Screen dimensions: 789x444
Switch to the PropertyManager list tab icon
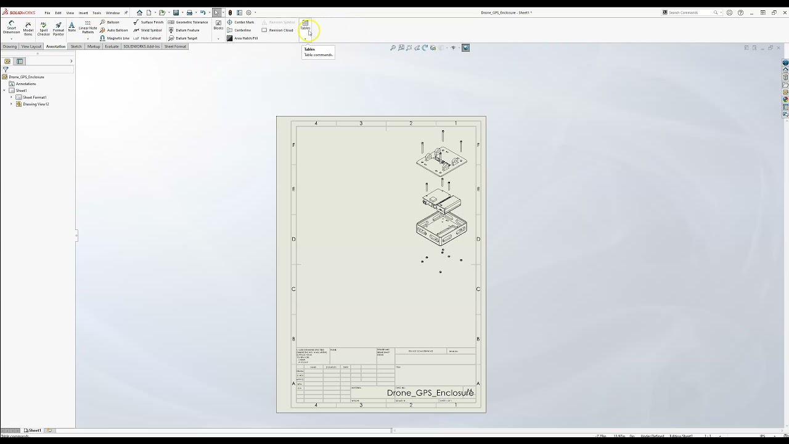20,61
